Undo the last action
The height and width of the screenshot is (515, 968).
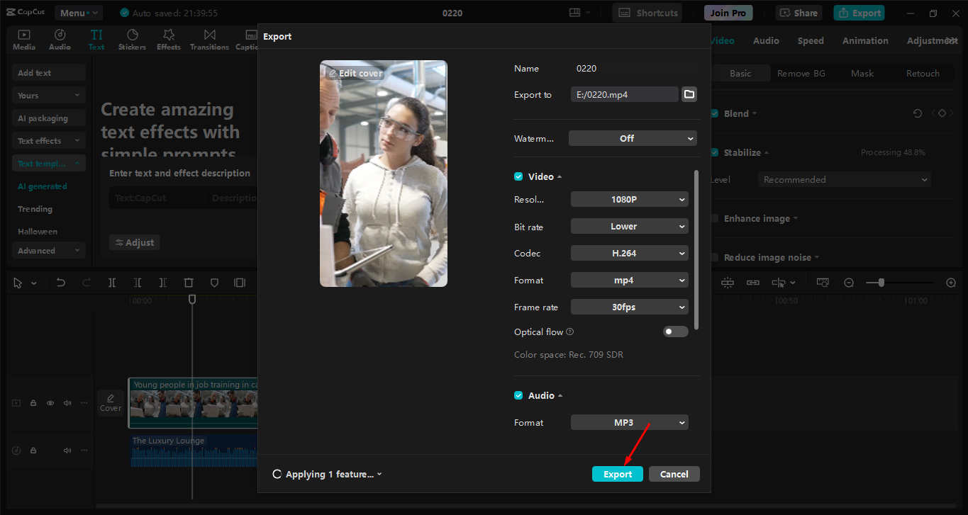pyautogui.click(x=60, y=282)
